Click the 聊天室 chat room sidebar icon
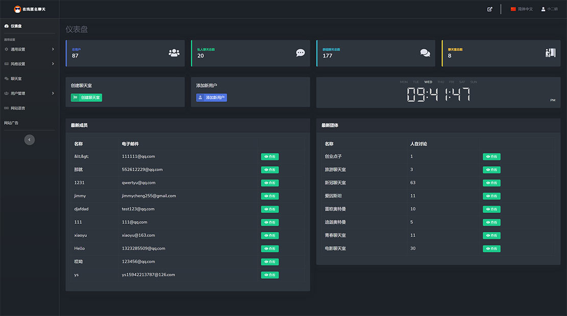567x316 pixels. 7,78
